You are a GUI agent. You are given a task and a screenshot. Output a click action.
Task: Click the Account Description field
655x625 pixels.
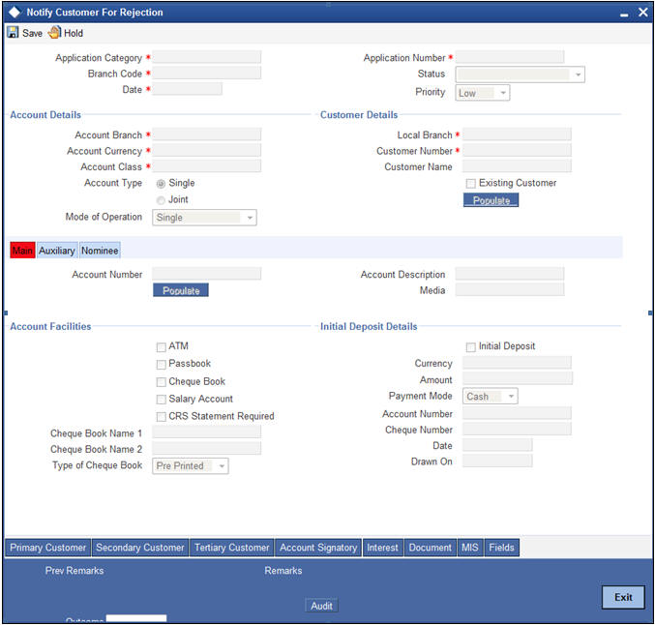click(510, 274)
